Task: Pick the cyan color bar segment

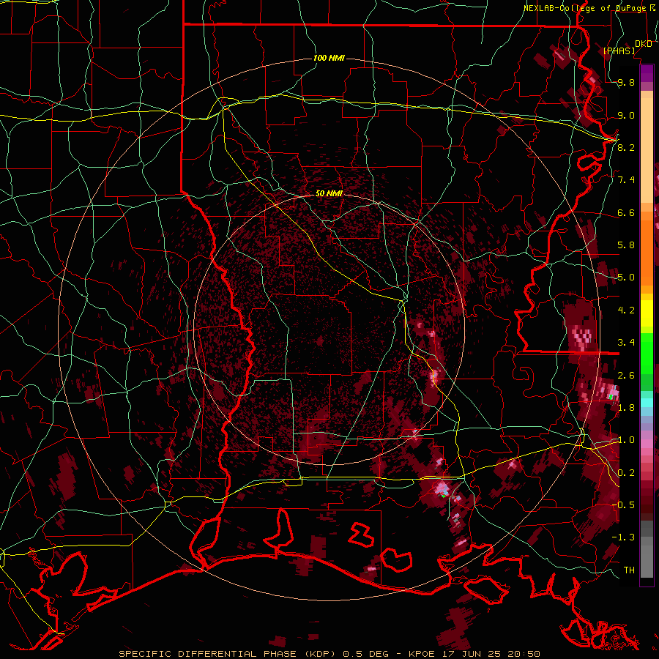Action: click(647, 403)
